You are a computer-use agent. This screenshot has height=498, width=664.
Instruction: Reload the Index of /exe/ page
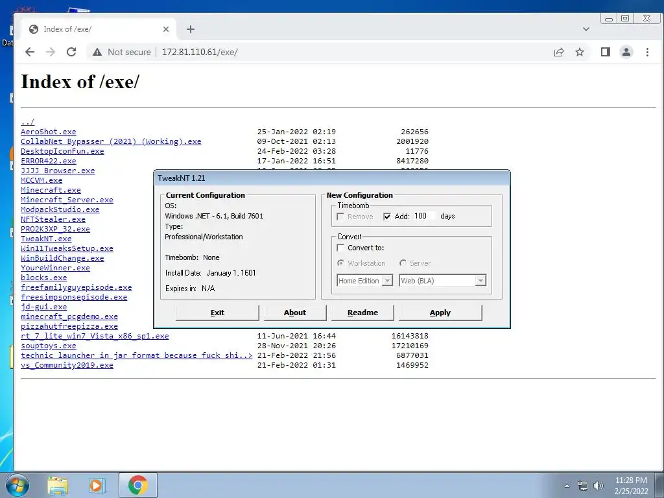pos(71,52)
